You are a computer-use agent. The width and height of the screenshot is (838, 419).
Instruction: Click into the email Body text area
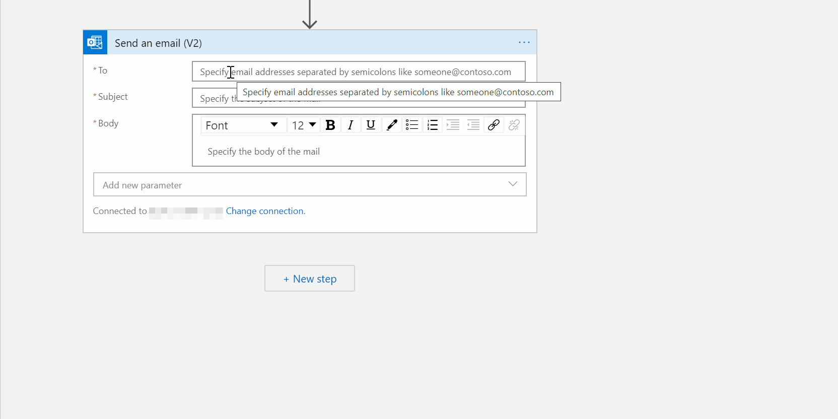(x=359, y=152)
